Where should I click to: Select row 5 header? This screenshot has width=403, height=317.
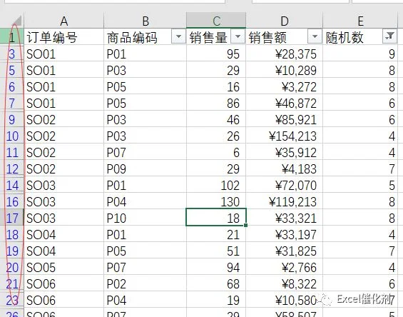point(12,70)
